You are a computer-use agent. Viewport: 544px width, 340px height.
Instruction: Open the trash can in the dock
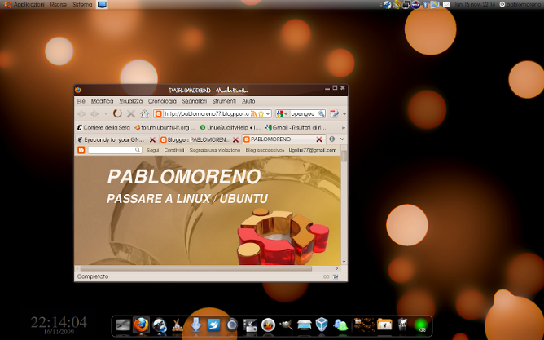402,325
